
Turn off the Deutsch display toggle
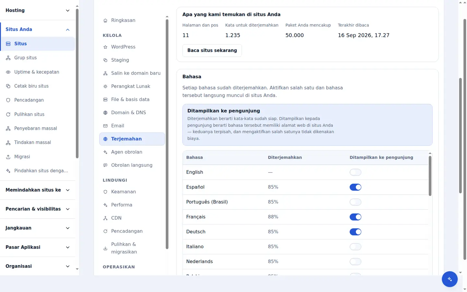(355, 232)
